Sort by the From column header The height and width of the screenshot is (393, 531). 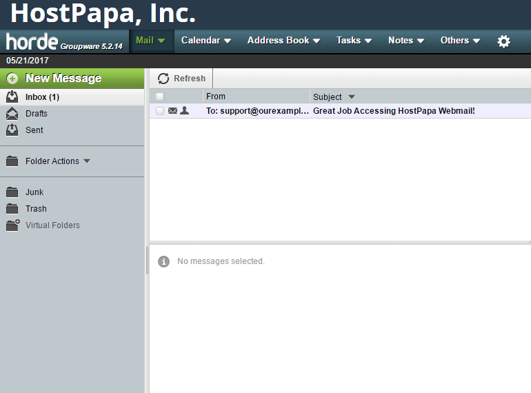tap(216, 97)
